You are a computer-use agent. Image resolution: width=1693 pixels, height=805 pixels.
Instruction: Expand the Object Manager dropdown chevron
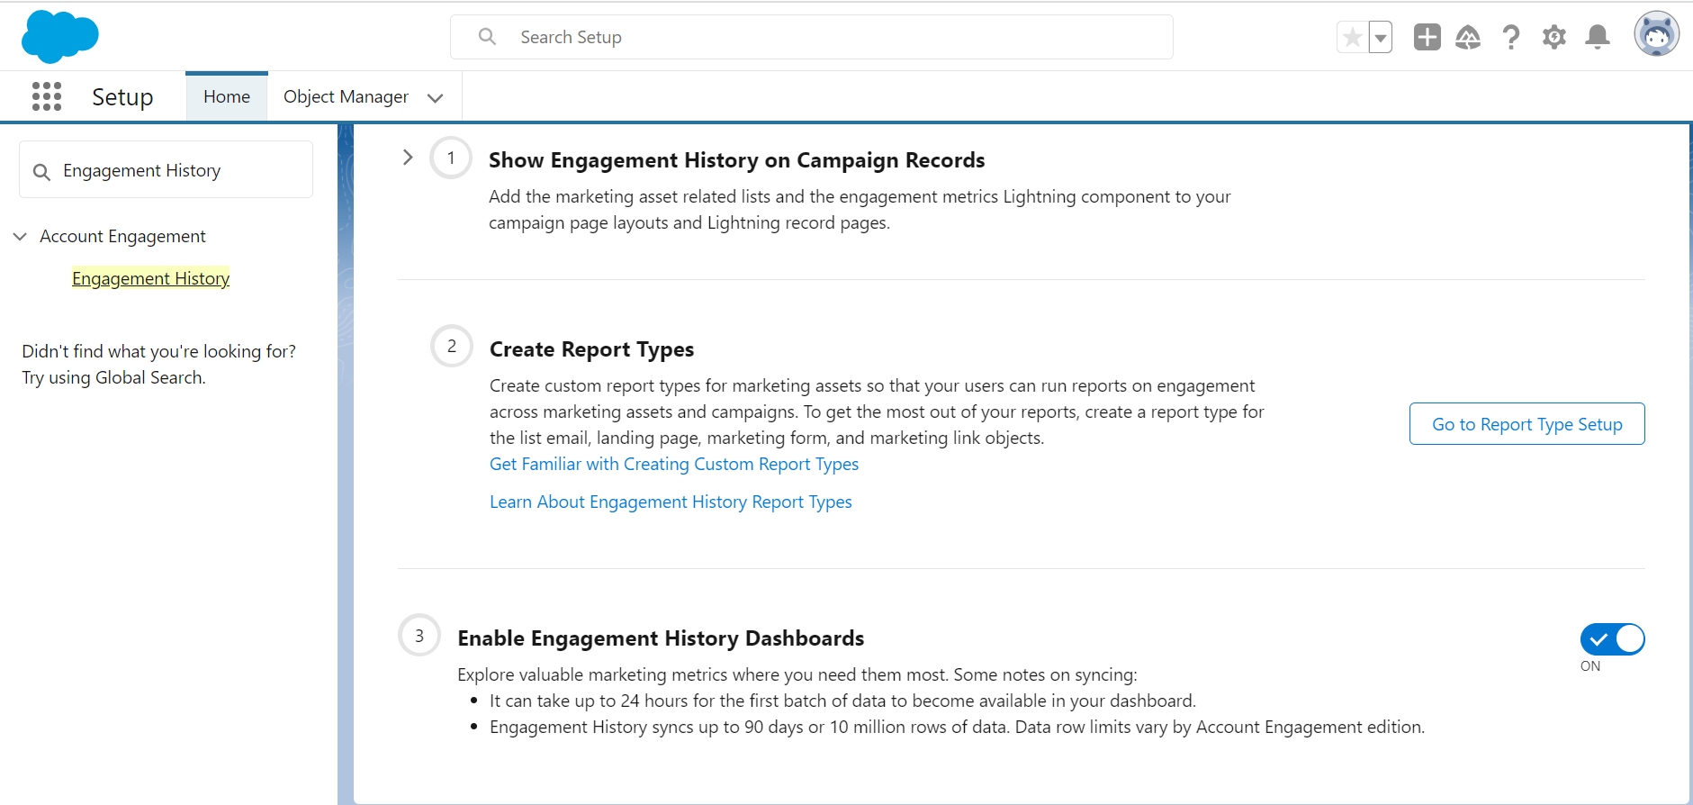[436, 97]
